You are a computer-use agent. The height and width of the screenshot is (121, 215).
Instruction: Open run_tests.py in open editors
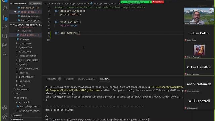tap(28, 8)
